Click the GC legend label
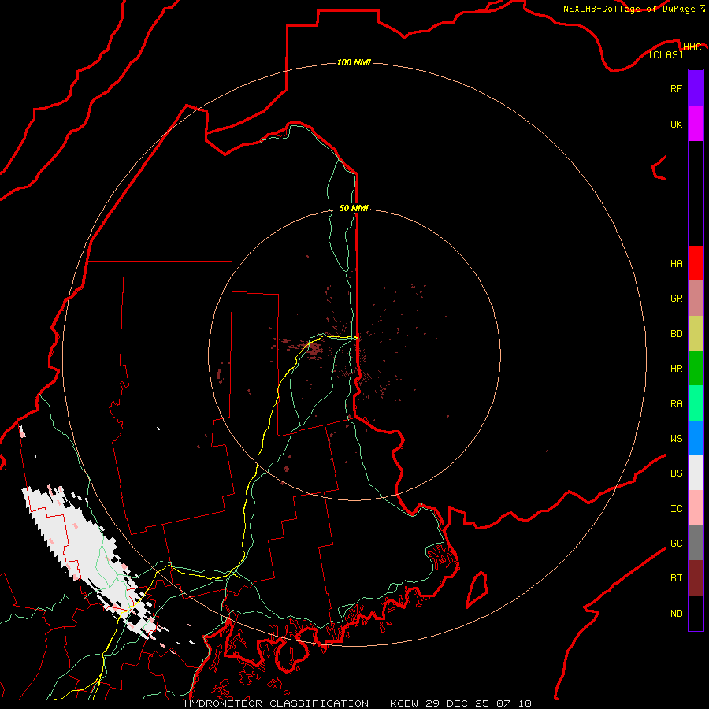 pos(676,544)
